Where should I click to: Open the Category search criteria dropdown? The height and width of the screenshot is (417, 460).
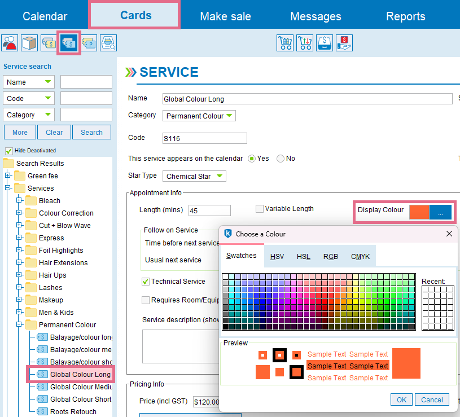29,115
